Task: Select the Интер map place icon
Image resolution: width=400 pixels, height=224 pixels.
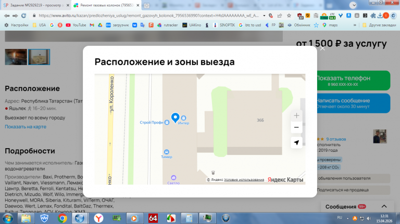Action: pos(183,118)
